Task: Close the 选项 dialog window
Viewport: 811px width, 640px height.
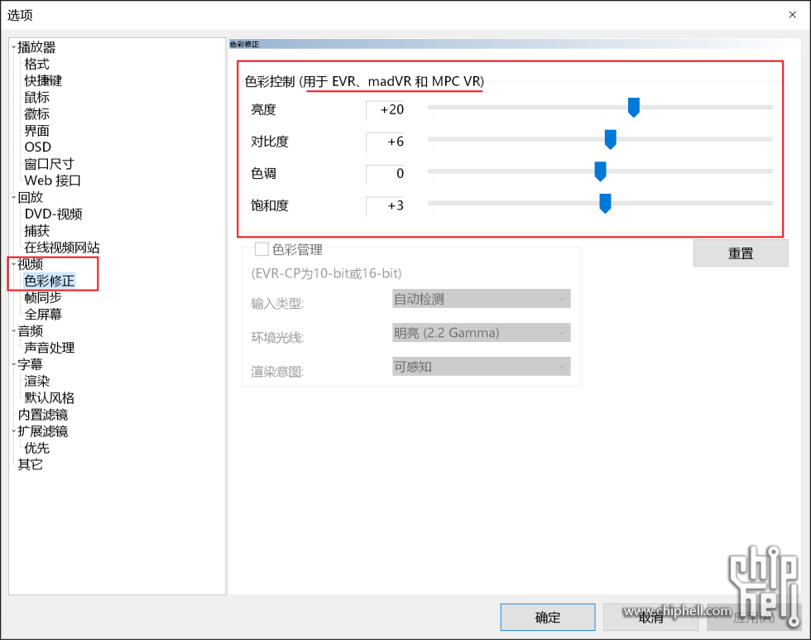Action: (791, 14)
